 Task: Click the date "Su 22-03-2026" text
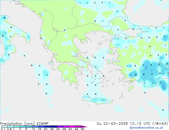(x=112, y=124)
